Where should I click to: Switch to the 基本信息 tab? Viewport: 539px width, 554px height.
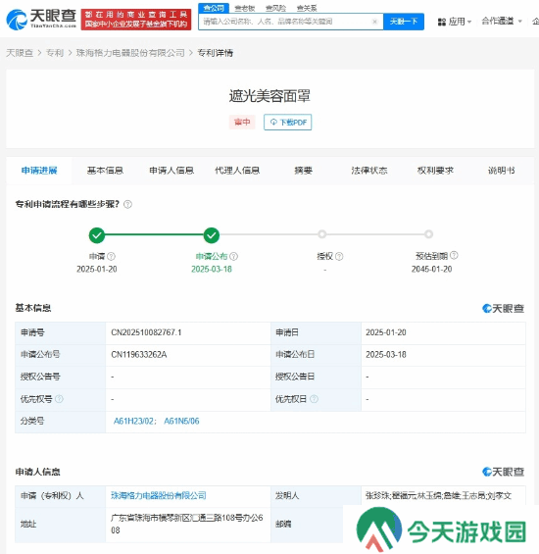click(x=105, y=171)
